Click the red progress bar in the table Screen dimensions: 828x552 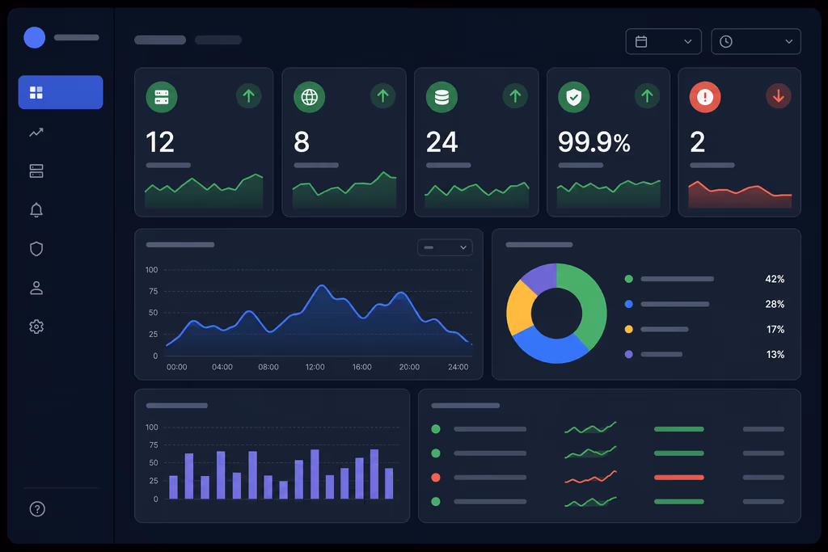tap(679, 478)
